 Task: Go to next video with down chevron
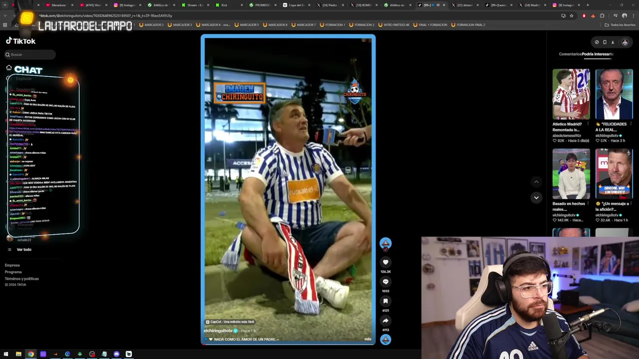pos(536,197)
